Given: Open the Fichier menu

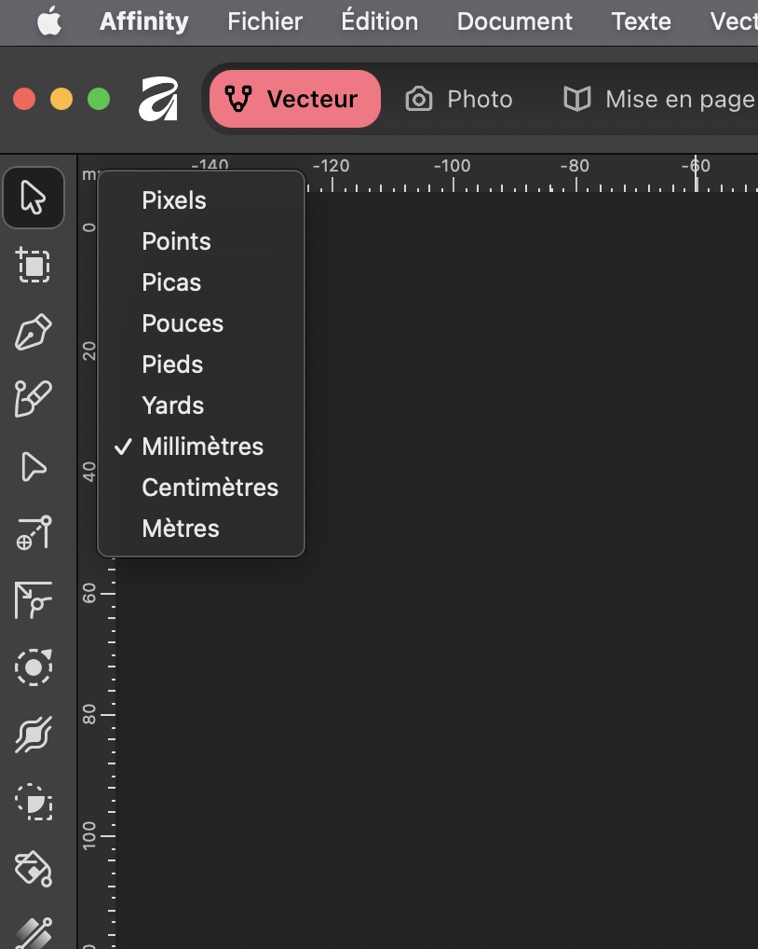Looking at the screenshot, I should [x=264, y=21].
